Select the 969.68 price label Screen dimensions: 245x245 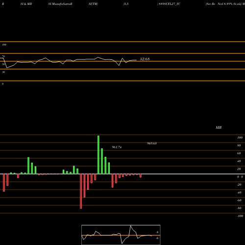point(152,144)
